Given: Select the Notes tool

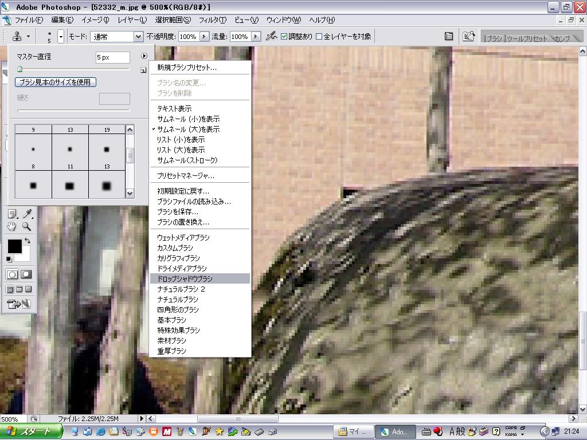Looking at the screenshot, I should (x=12, y=214).
